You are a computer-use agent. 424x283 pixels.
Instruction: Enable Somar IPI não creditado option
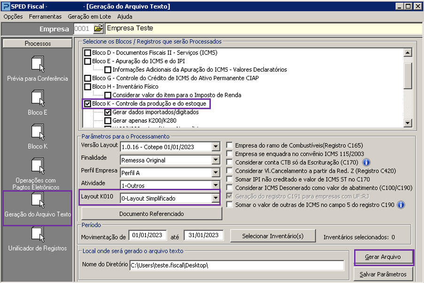click(x=230, y=179)
